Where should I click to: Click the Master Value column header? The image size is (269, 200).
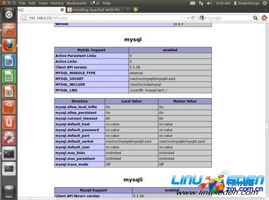click(x=185, y=101)
